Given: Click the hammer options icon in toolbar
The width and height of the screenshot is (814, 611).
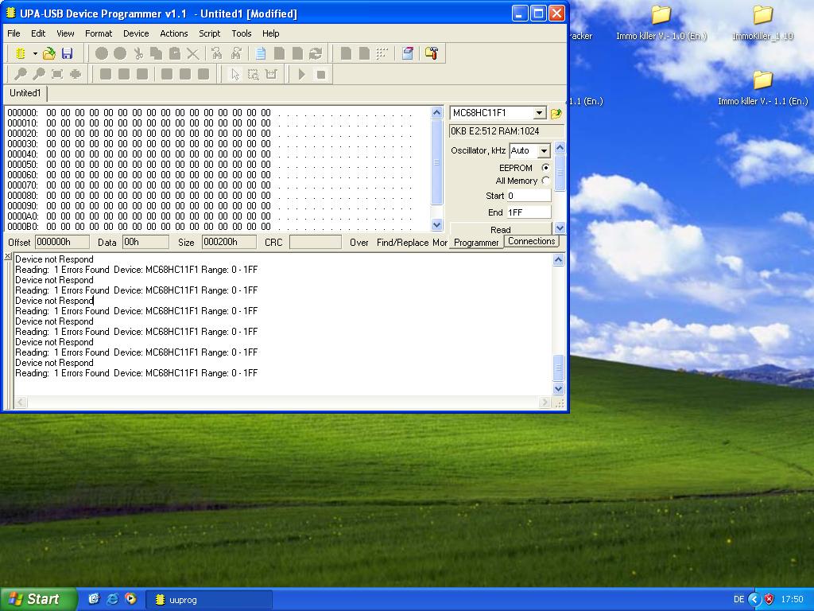Looking at the screenshot, I should 431,53.
